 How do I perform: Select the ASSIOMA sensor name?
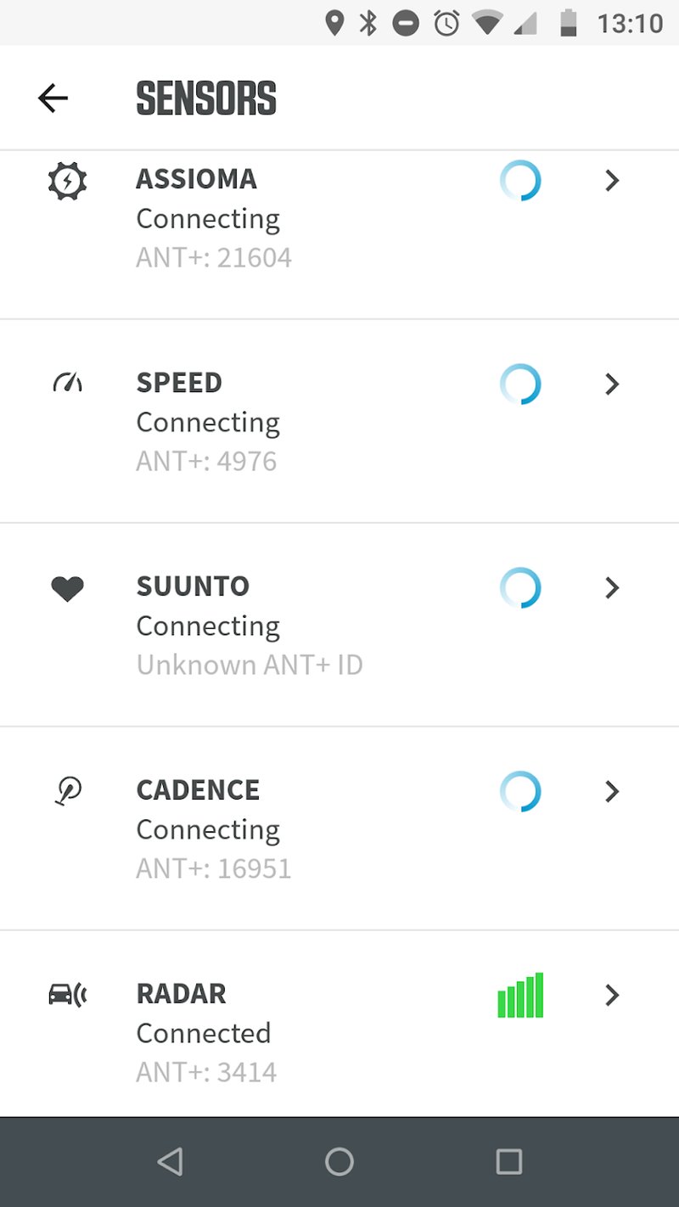196,179
